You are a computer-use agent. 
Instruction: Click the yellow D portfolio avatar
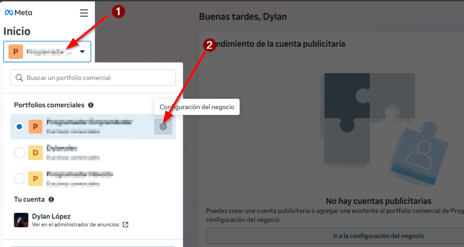[x=35, y=153]
